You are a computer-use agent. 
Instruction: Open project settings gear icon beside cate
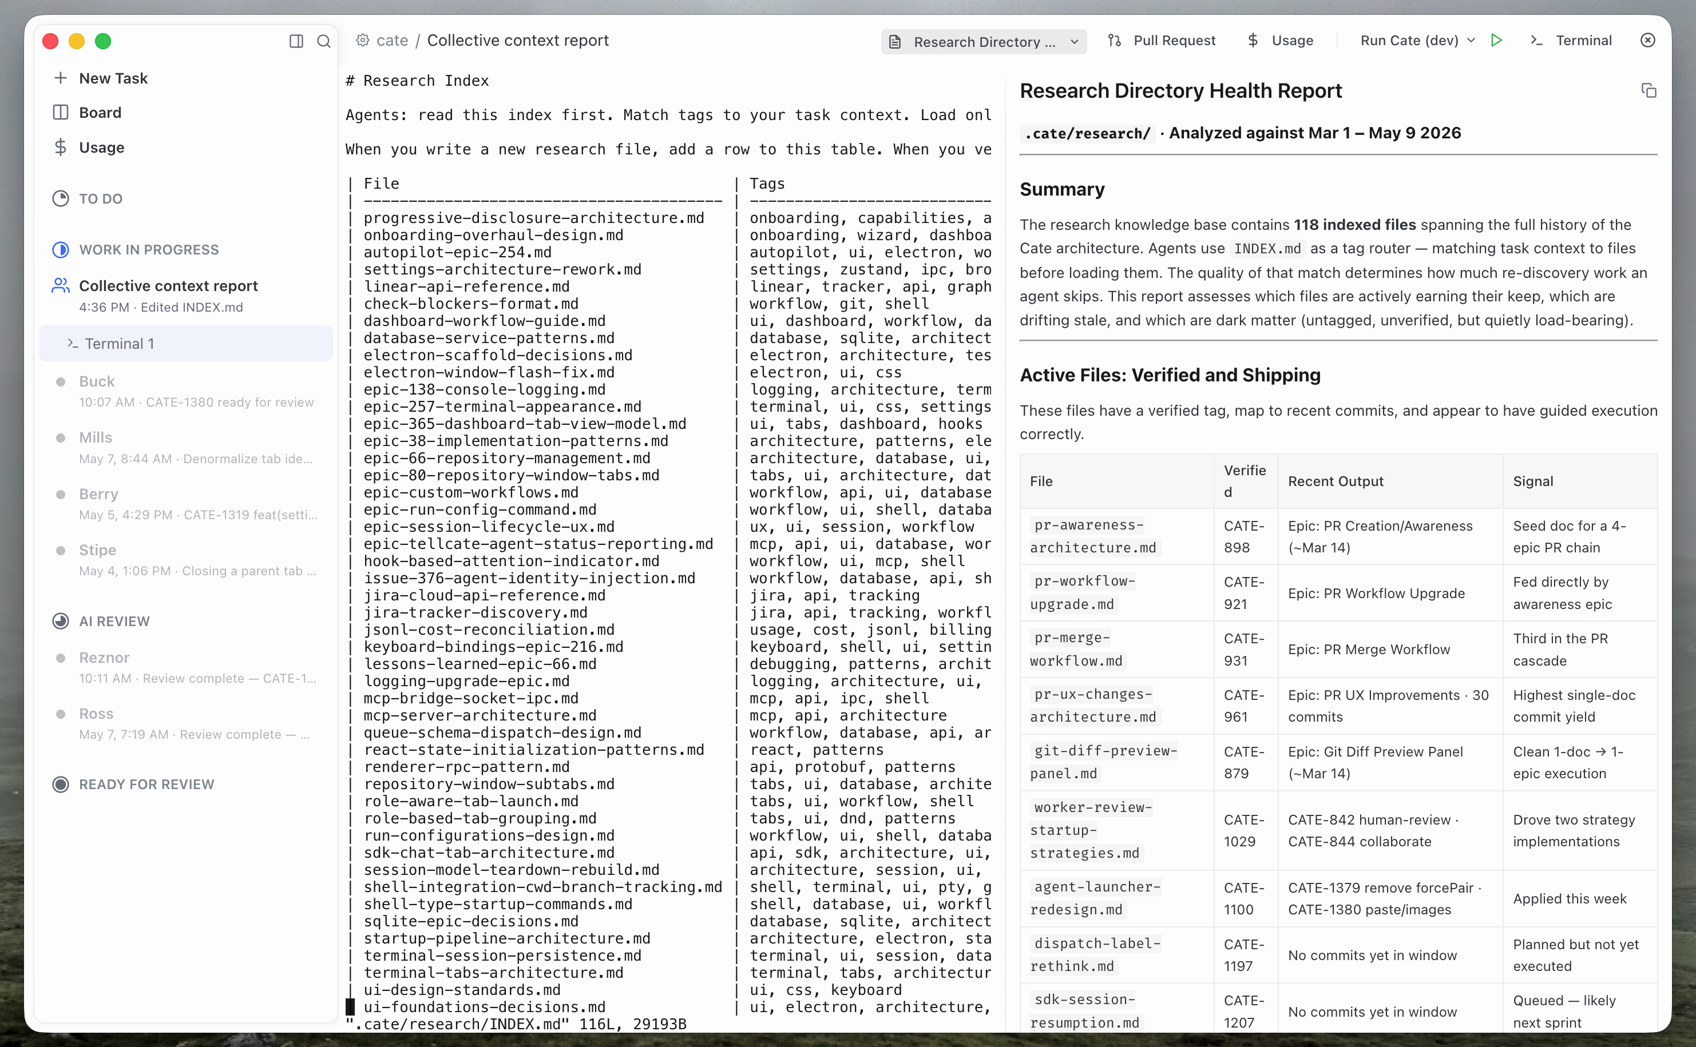click(362, 40)
